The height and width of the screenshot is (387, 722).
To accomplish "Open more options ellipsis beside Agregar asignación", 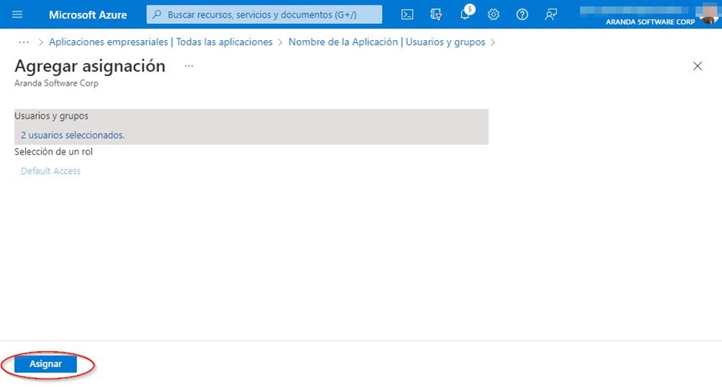I will 189,67.
